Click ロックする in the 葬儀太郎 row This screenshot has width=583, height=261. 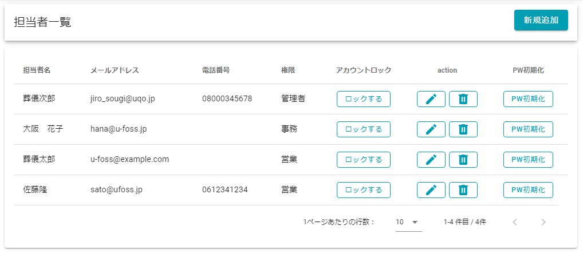click(x=364, y=160)
